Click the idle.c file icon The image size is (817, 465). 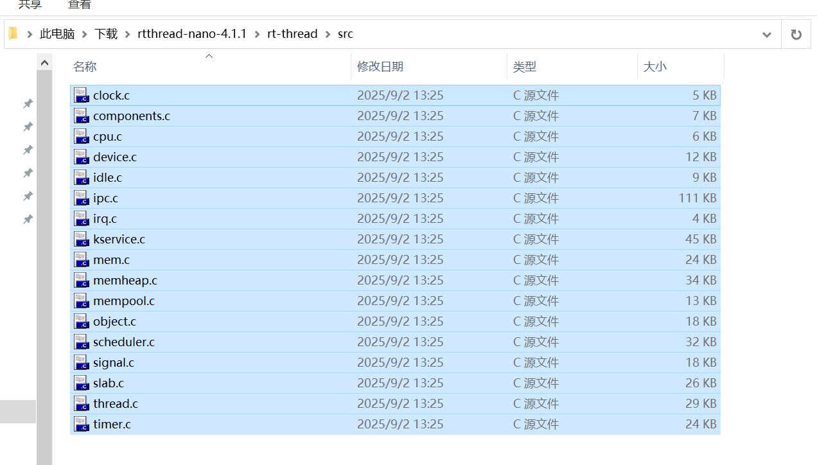[81, 177]
